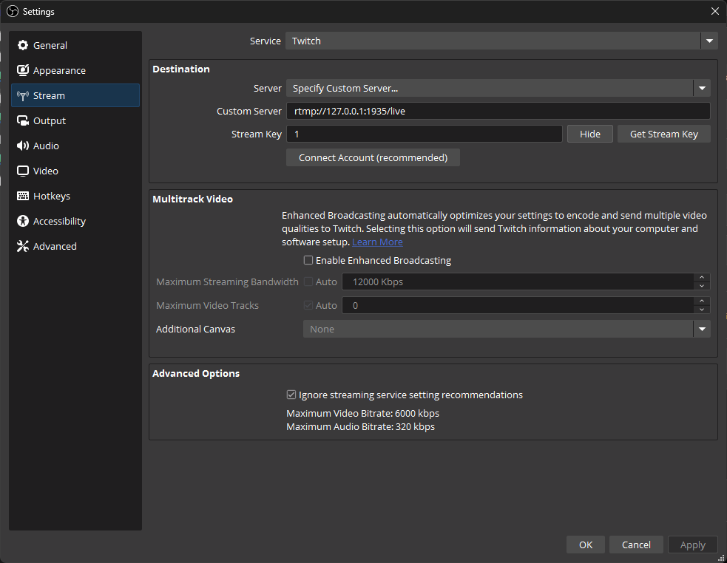The image size is (727, 563).
Task: Click the Multitrack Video heading
Action: coord(192,199)
